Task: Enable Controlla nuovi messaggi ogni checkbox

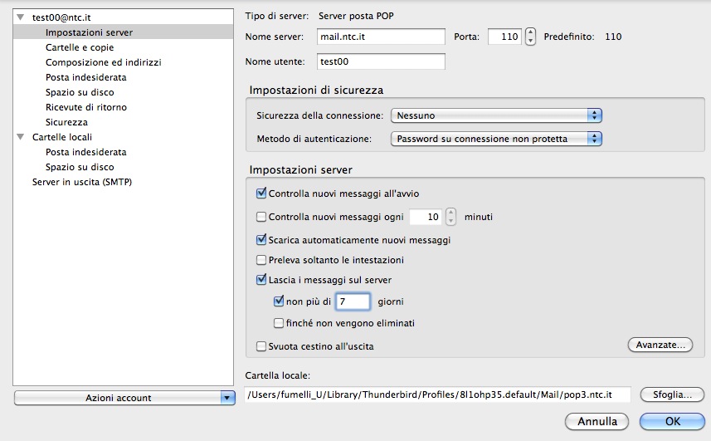Action: 262,217
